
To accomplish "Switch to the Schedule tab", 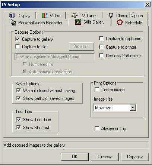I will [x=130, y=22].
